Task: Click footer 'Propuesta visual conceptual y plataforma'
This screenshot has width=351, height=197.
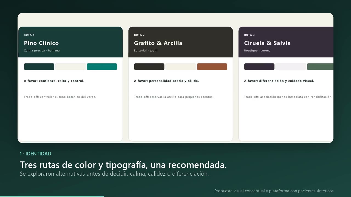Action: (274, 191)
